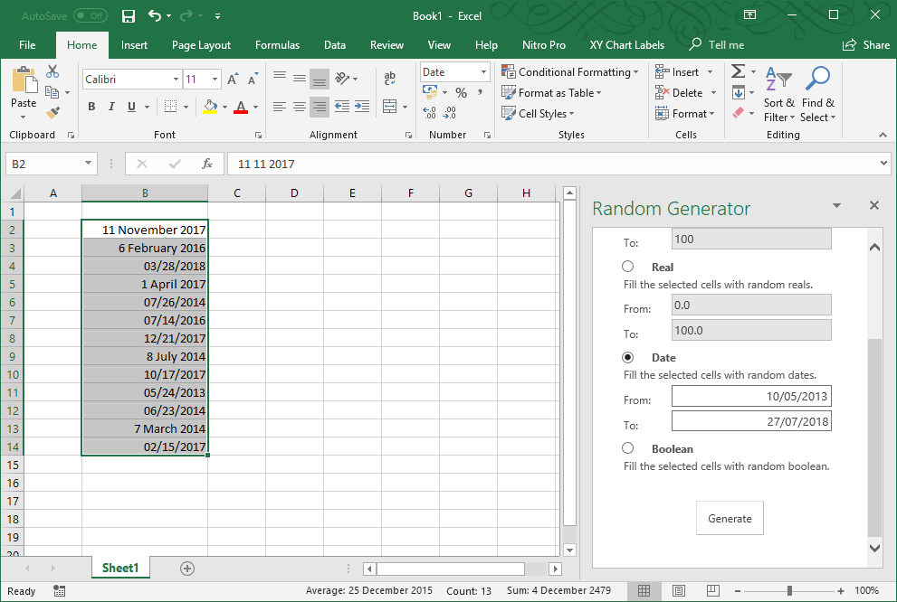Image resolution: width=897 pixels, height=602 pixels.
Task: Click the Merge & Center icon
Action: click(390, 107)
